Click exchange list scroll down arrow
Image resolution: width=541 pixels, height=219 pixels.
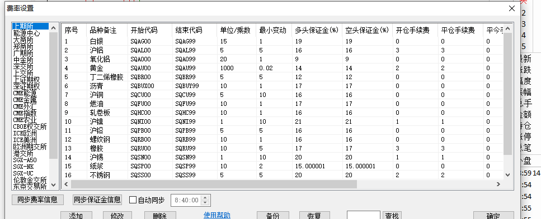[53, 184]
